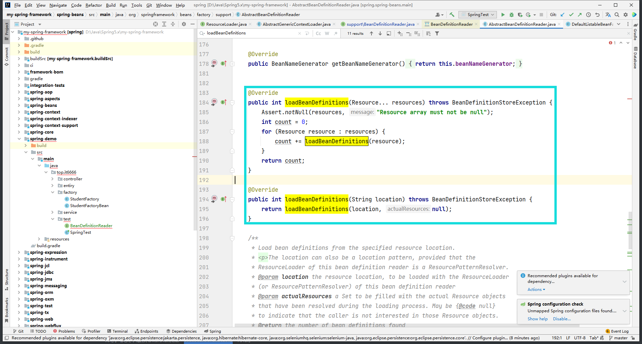Expand the spring-beans module folder
Image resolution: width=642 pixels, height=344 pixels.
pos(19,106)
